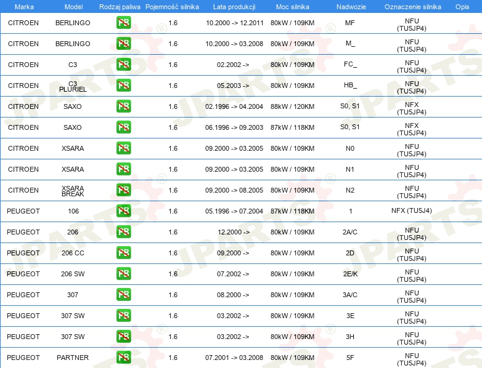Click the production date 05.2003 ->
Image resolution: width=482 pixels, height=368 pixels.
(233, 86)
